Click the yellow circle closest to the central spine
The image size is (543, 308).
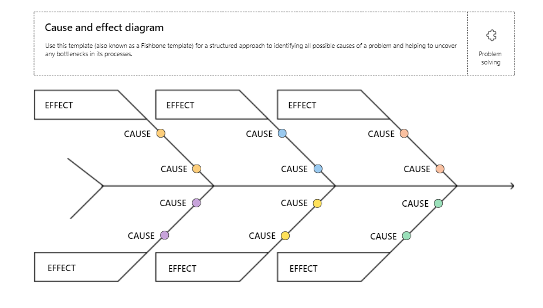[317, 203]
